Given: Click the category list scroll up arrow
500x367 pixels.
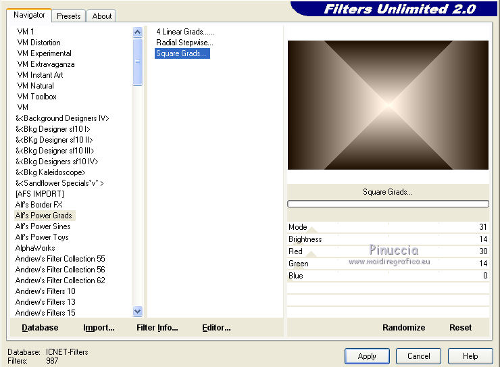Looking at the screenshot, I should pyautogui.click(x=137, y=32).
